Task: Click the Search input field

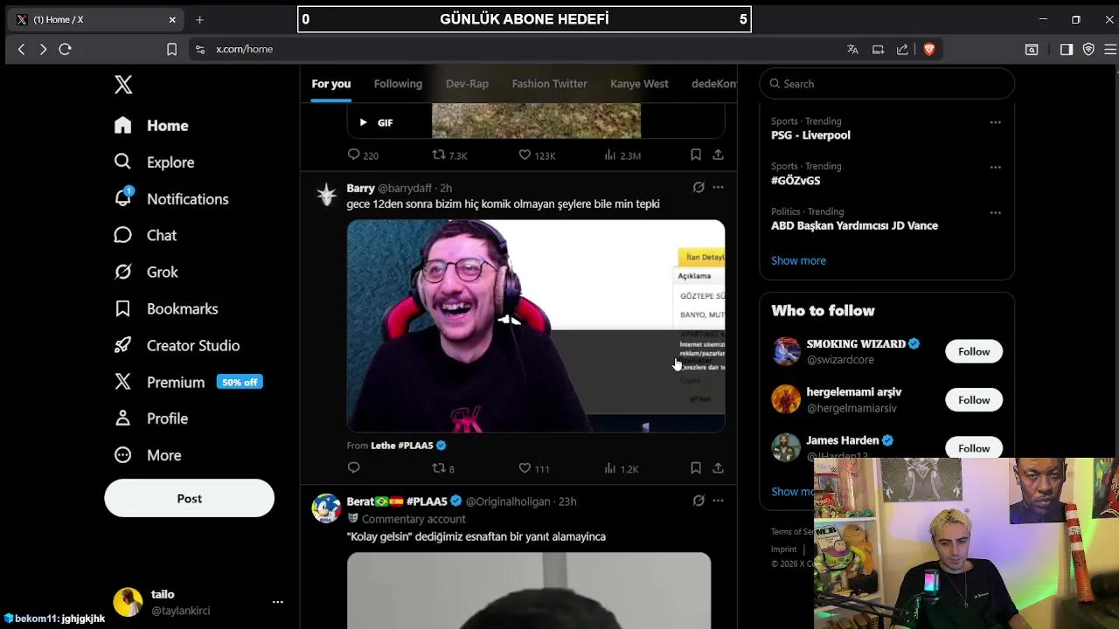Action: point(886,84)
